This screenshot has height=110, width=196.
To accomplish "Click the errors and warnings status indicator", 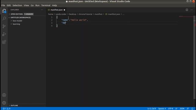I will click(x=6, y=109).
